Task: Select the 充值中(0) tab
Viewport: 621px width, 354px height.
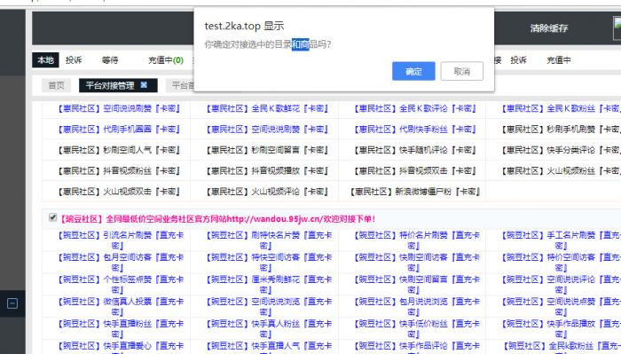Action: pos(166,60)
